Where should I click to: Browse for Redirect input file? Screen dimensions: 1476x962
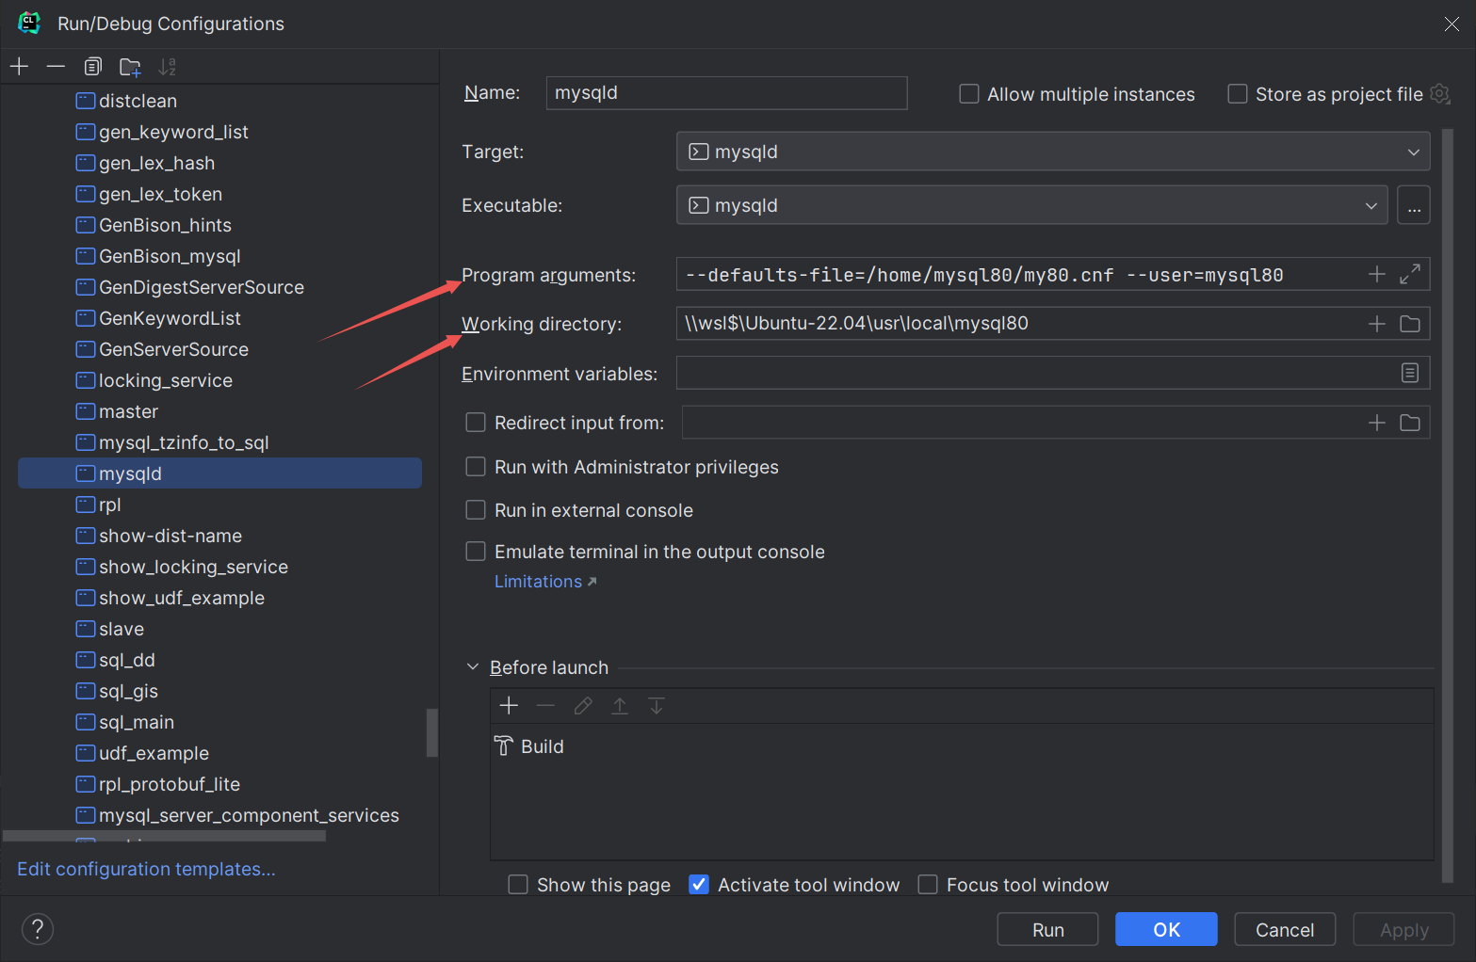pos(1410,423)
